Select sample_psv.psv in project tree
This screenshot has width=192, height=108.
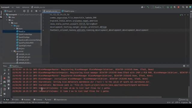tap(25, 57)
